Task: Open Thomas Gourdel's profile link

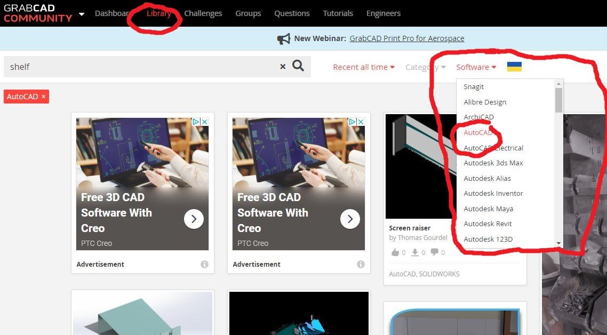Action: click(423, 237)
